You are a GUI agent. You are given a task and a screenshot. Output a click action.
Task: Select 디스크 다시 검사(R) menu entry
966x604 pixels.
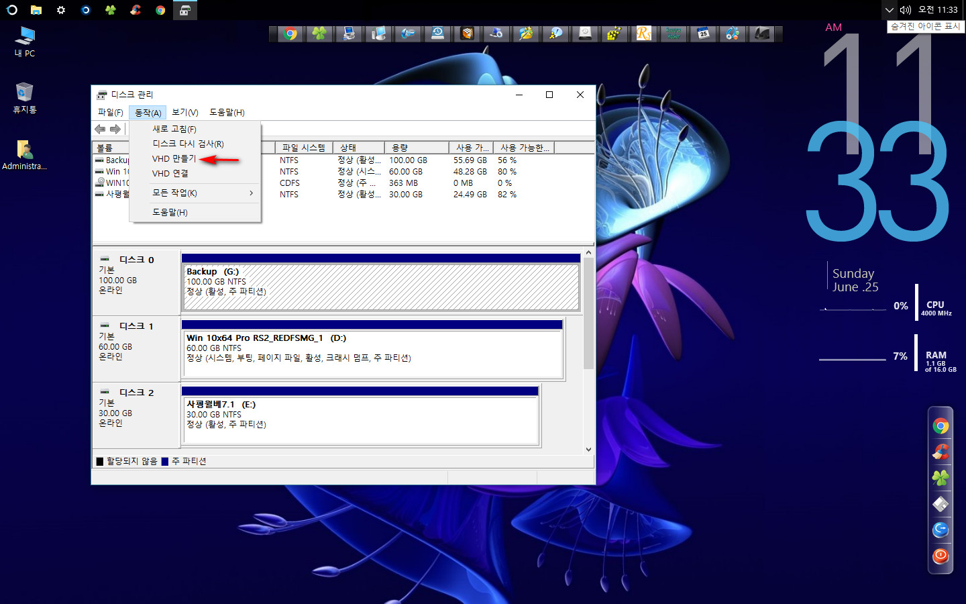tap(188, 144)
